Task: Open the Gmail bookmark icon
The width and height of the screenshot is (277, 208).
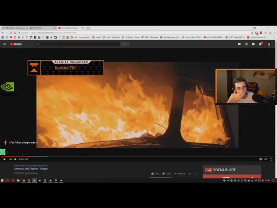Action: click(23, 37)
